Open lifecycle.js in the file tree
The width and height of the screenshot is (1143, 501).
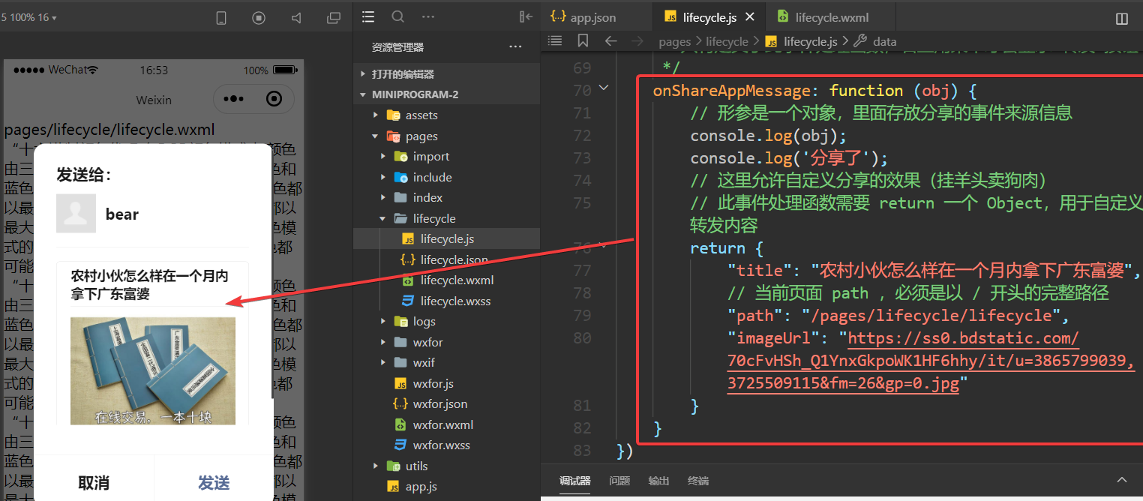[x=447, y=239]
